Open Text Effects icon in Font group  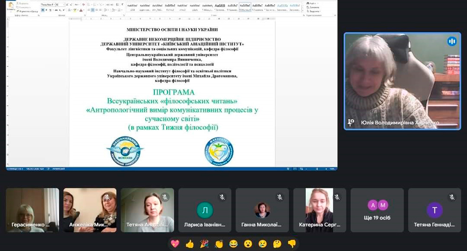[x=70, y=10]
